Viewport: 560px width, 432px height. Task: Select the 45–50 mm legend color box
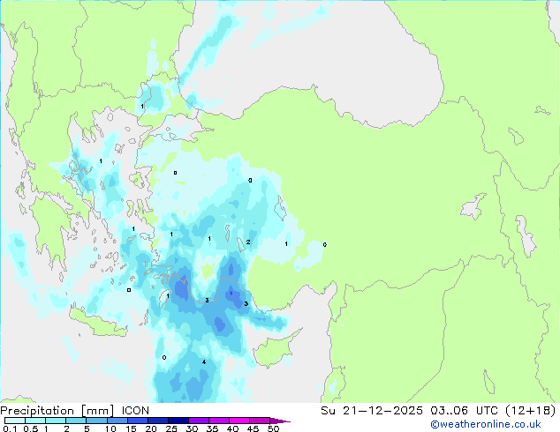click(260, 421)
